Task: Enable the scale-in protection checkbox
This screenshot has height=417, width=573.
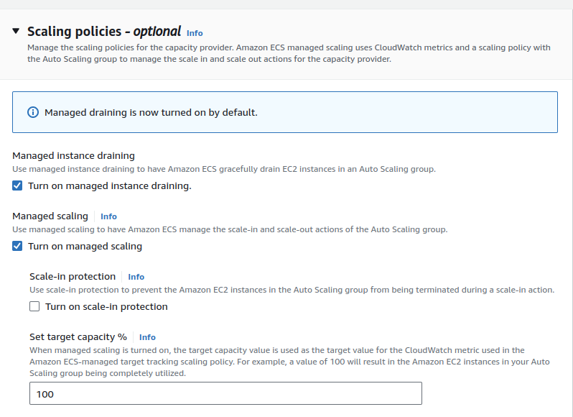Action: [35, 306]
